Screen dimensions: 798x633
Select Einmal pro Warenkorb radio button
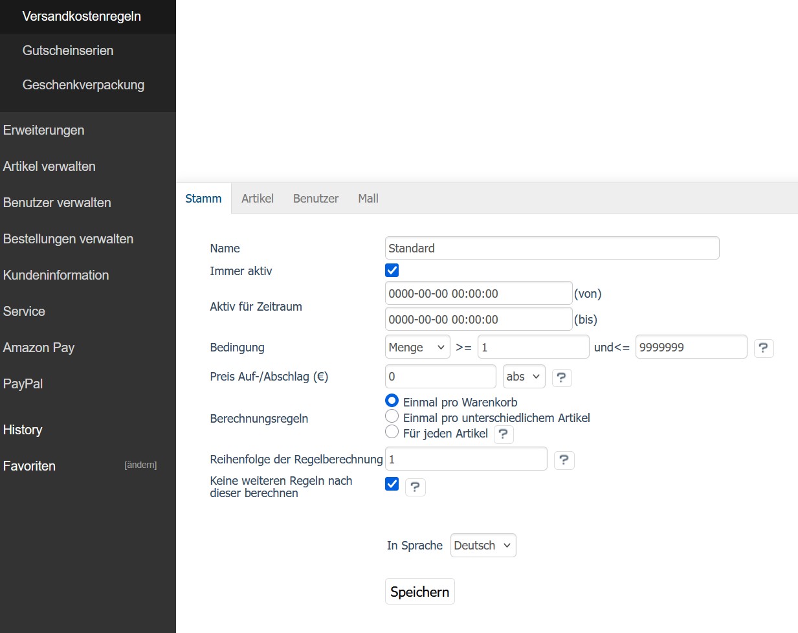click(x=392, y=401)
